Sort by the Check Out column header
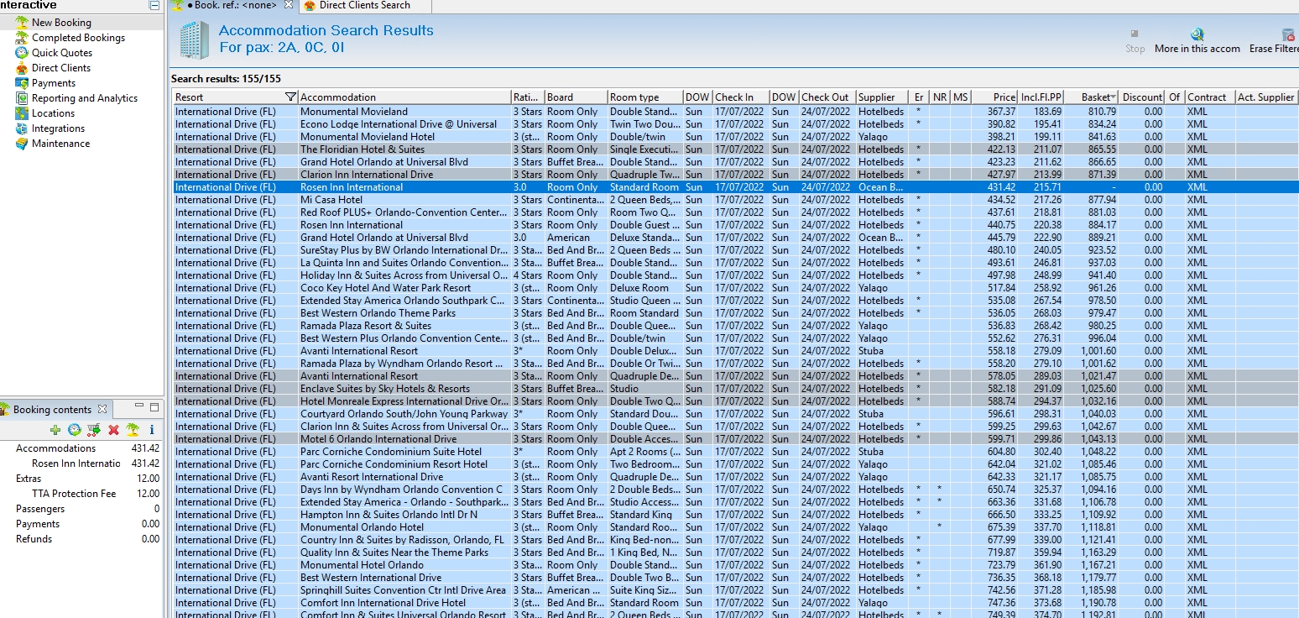This screenshot has height=618, width=1299. coord(827,97)
